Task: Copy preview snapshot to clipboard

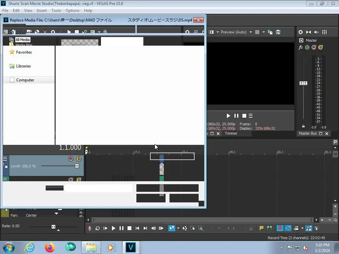Action: 270,32
